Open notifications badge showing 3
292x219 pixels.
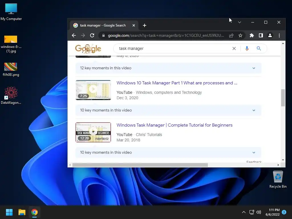click(x=284, y=212)
